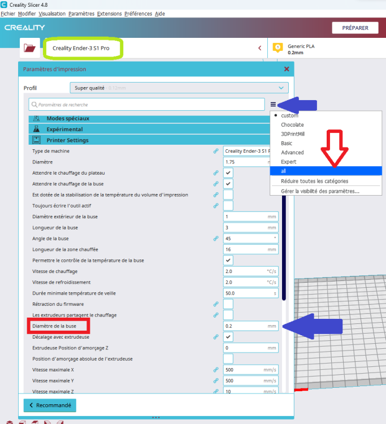The width and height of the screenshot is (386, 424).
Task: Click link icon beside stabilisation de la température
Action: tap(216, 194)
